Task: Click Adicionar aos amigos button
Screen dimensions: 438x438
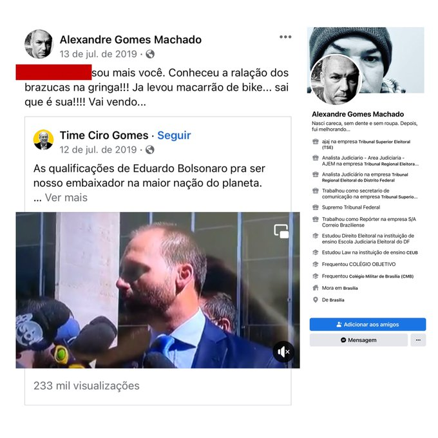Action: pyautogui.click(x=368, y=324)
